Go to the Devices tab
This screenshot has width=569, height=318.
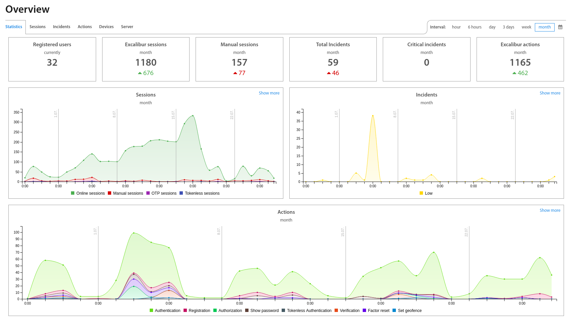click(x=106, y=27)
